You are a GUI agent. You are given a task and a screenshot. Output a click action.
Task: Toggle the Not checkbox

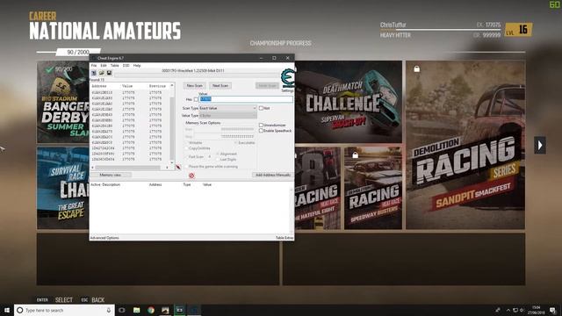click(x=261, y=108)
